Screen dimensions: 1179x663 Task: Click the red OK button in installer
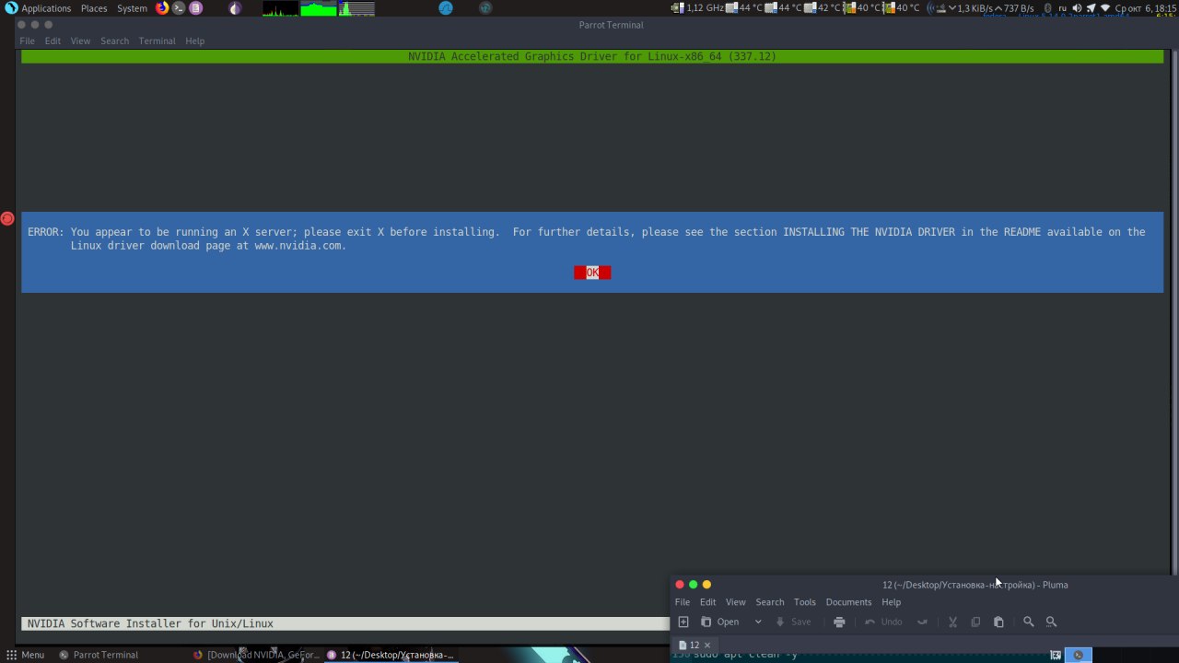tap(592, 273)
